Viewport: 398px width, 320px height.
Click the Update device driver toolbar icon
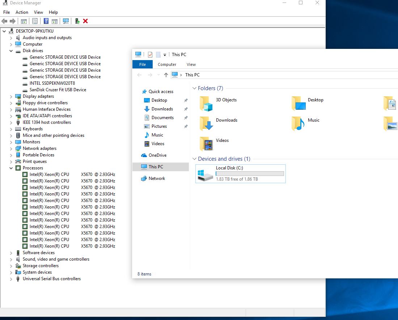pyautogui.click(x=77, y=21)
